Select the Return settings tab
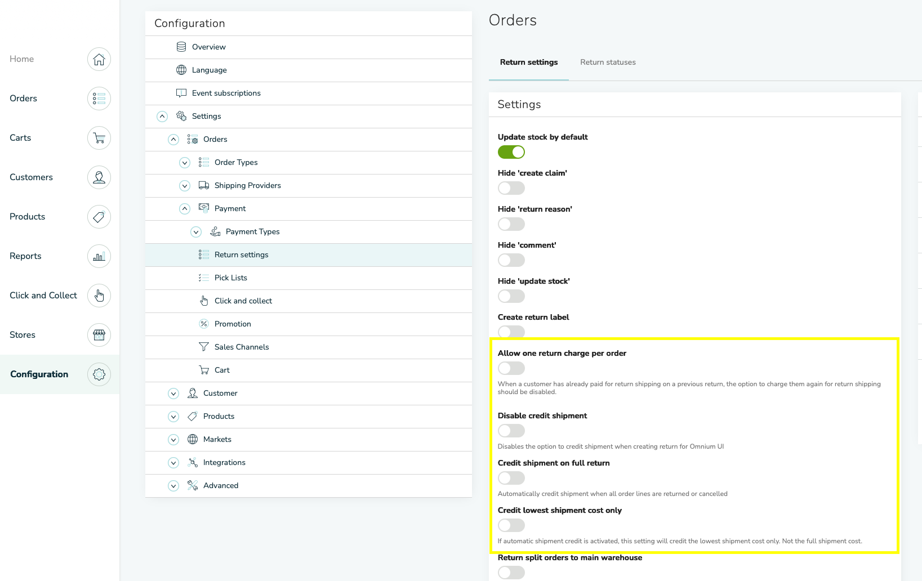922x581 pixels. pyautogui.click(x=528, y=62)
